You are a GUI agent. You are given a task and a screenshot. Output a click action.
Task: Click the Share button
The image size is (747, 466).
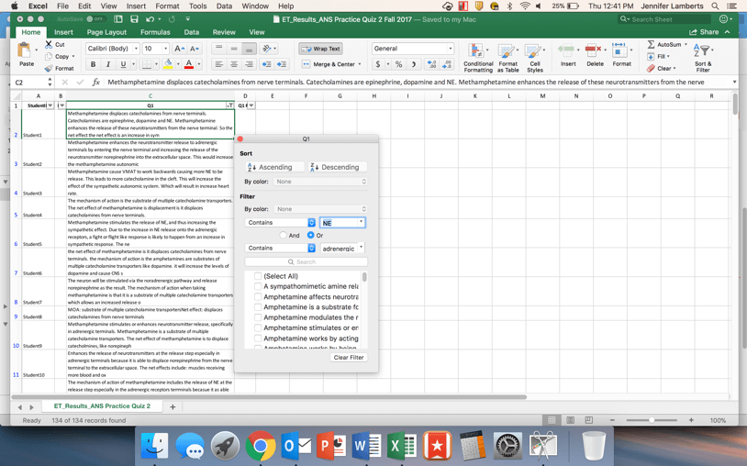pos(704,32)
